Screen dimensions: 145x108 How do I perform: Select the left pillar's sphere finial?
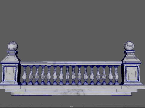click(x=13, y=46)
